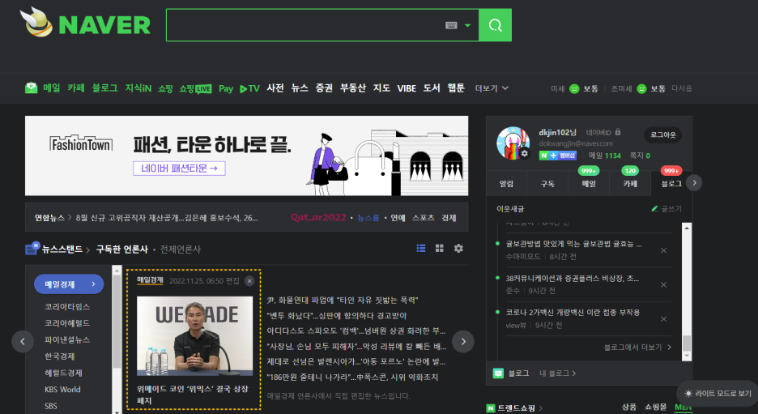Select the 구독한 언론사 tab
This screenshot has height=414, width=758.
121,249
